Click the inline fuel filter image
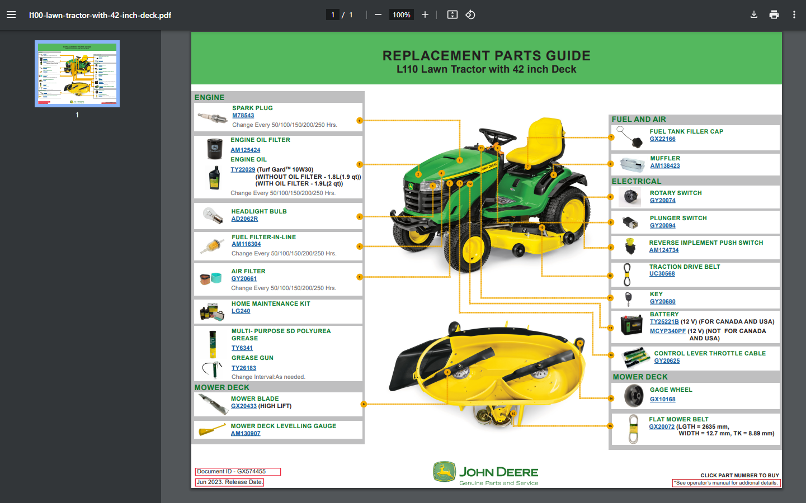The image size is (806, 503). pos(213,246)
